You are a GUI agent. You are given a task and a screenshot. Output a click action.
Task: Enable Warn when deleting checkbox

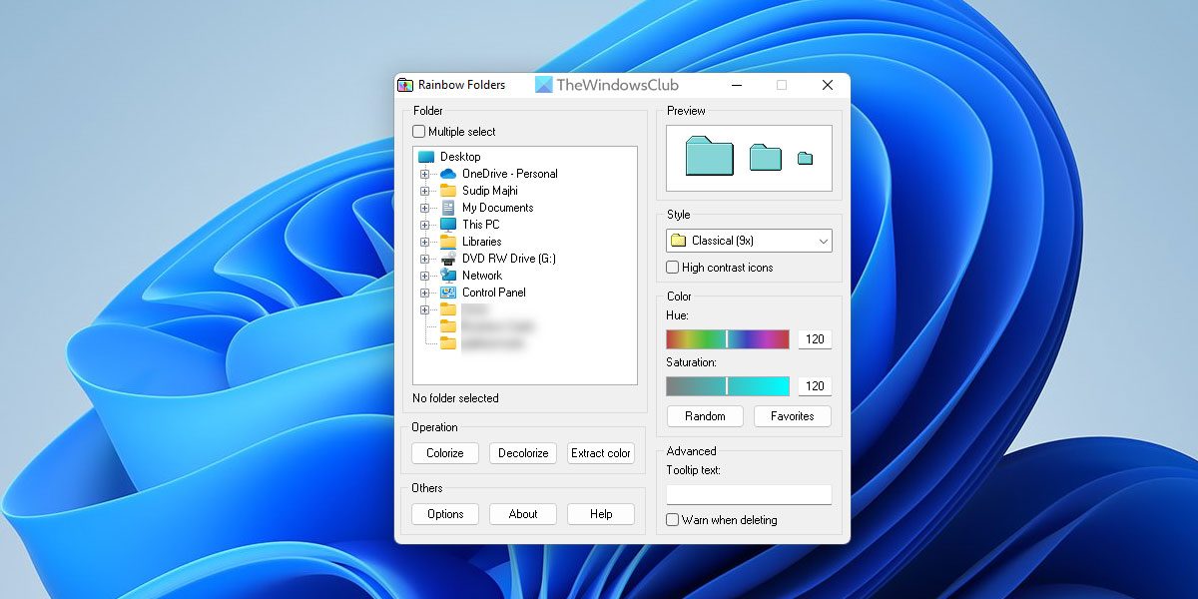pos(673,520)
